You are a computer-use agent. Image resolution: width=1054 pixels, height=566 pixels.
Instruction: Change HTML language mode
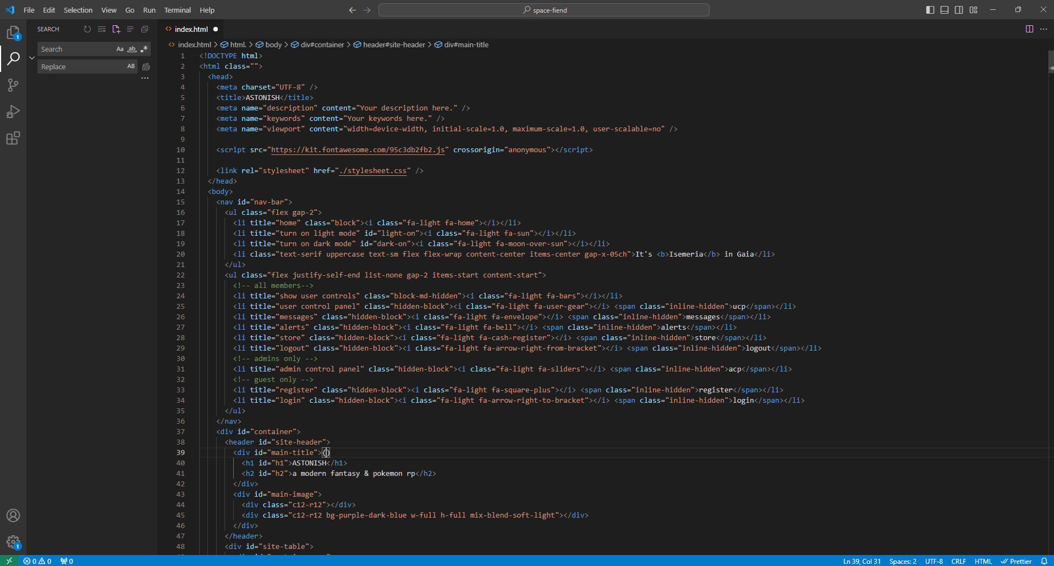(x=983, y=561)
